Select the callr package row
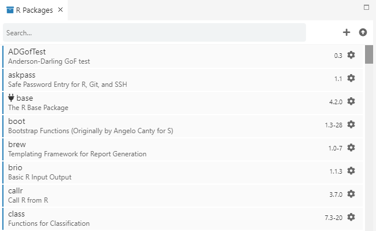 tap(183, 195)
